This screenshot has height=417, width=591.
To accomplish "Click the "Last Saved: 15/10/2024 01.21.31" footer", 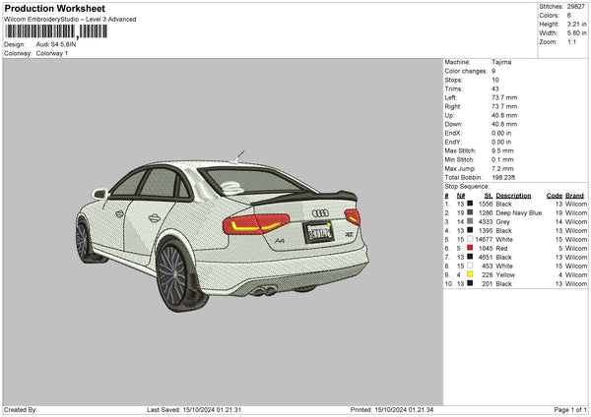I will coord(194,409).
